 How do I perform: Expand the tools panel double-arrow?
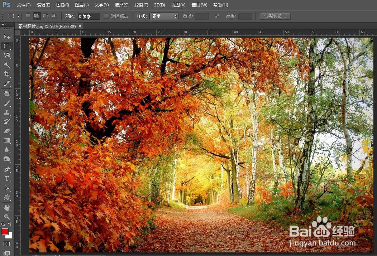(3, 24)
